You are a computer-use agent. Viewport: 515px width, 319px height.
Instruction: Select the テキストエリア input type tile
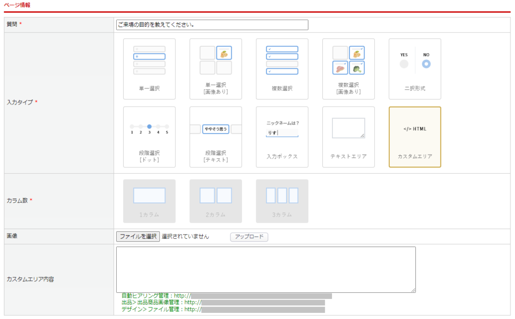(348, 137)
